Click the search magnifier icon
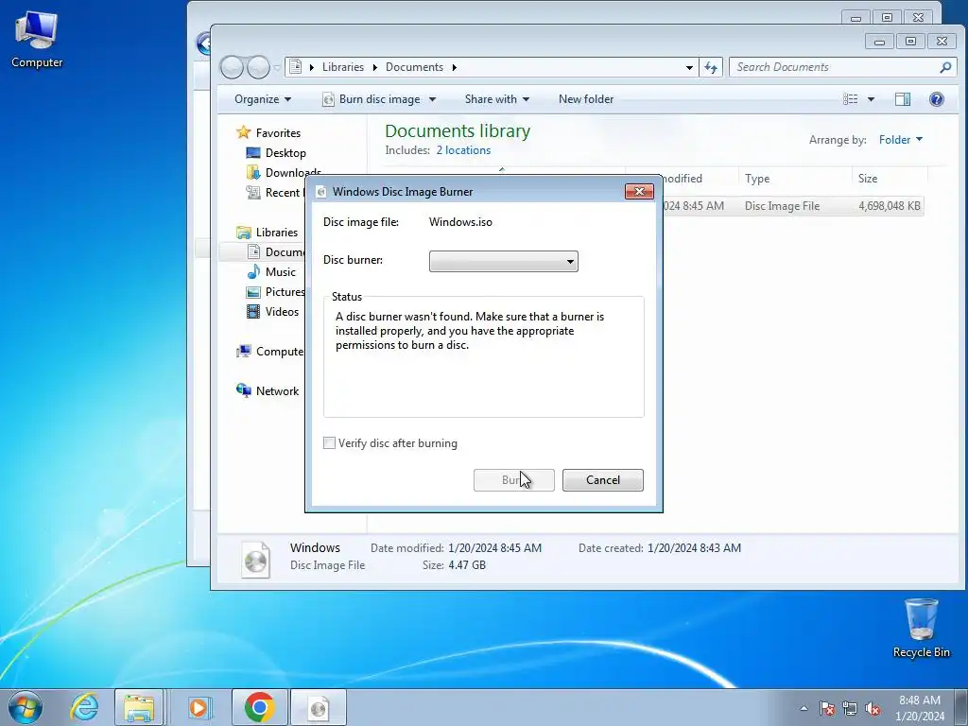Viewport: 968px width, 726px height. tap(945, 67)
